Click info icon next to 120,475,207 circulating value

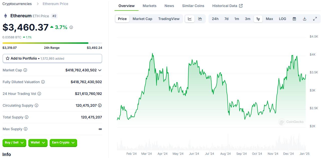click(x=100, y=105)
